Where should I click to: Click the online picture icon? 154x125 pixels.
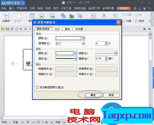[x=52, y=16]
